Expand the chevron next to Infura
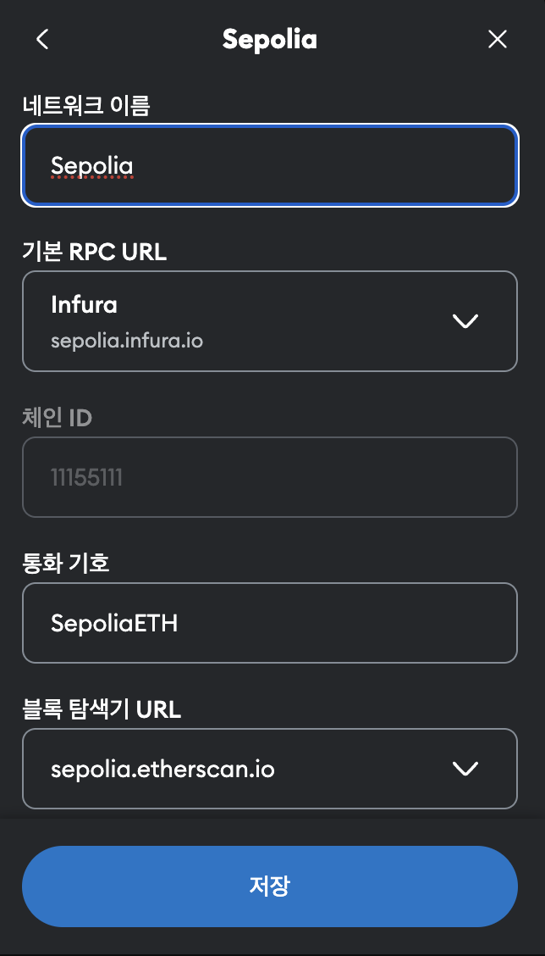The image size is (545, 956). tap(465, 320)
